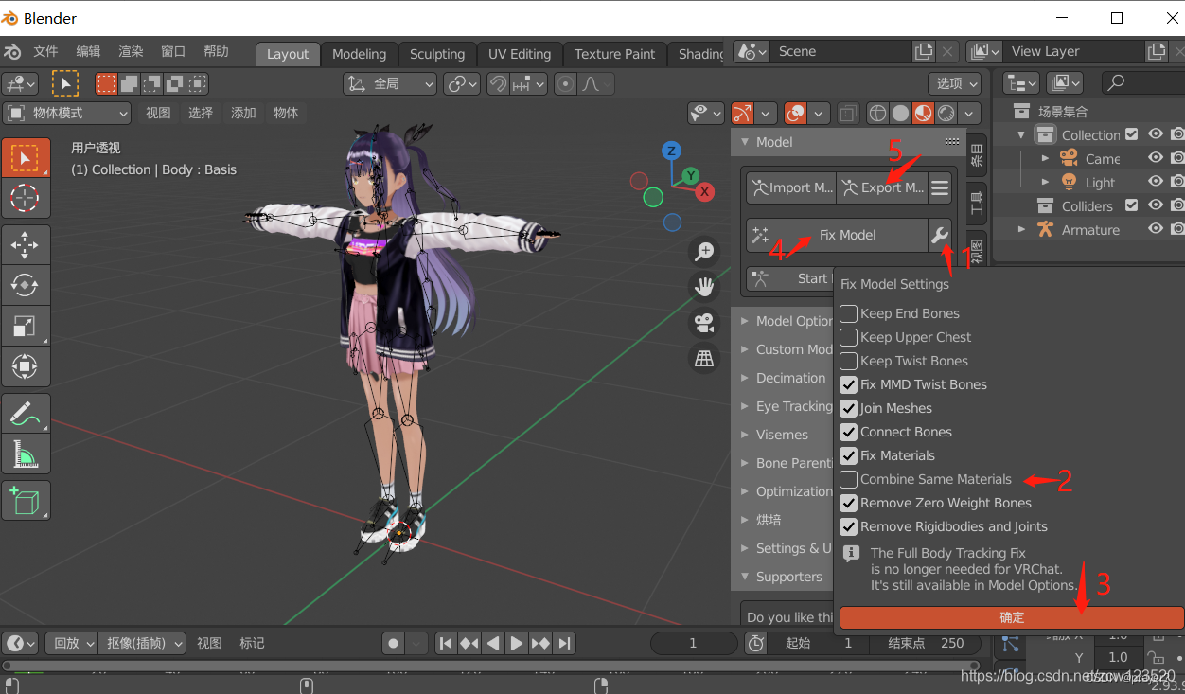Expand the Eye Tracking panel

tap(793, 406)
